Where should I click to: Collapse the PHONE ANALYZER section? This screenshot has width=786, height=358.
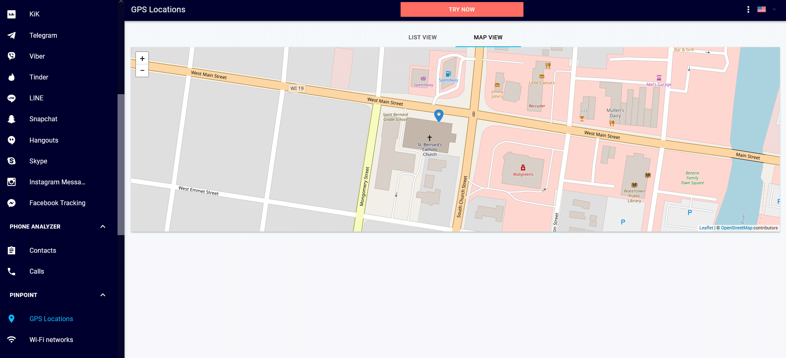pyautogui.click(x=103, y=227)
